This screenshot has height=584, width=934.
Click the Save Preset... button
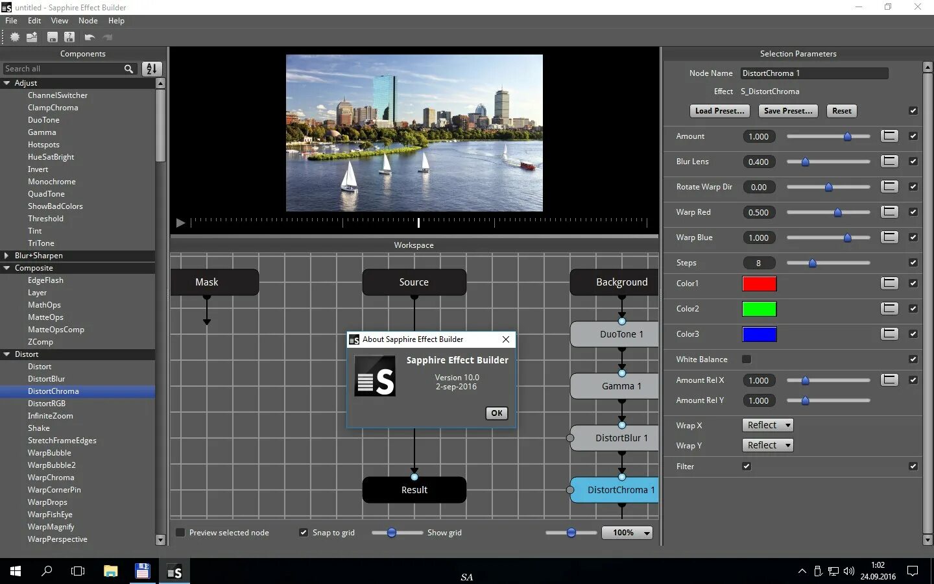click(788, 111)
